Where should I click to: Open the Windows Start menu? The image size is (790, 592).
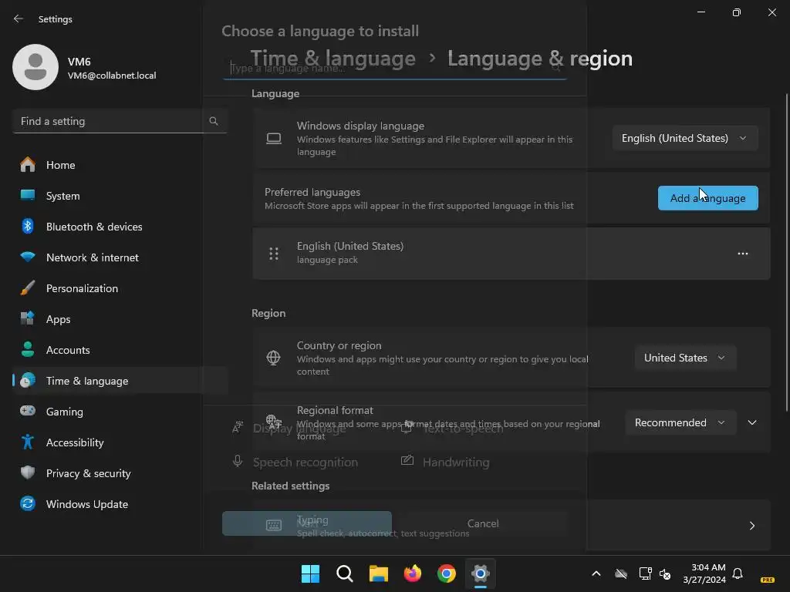[310, 573]
